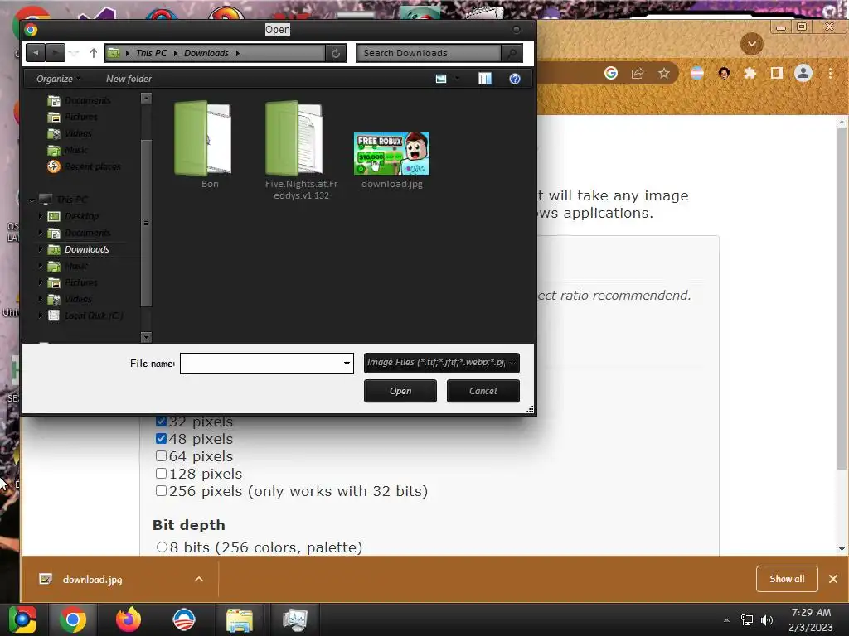Open Chrome's three-dot menu

(x=830, y=73)
